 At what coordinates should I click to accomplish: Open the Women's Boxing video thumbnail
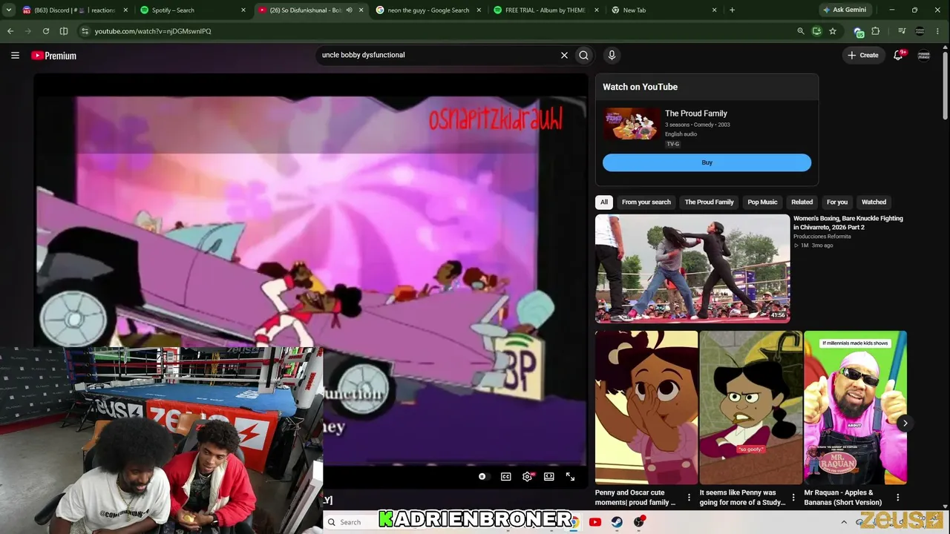coord(692,268)
